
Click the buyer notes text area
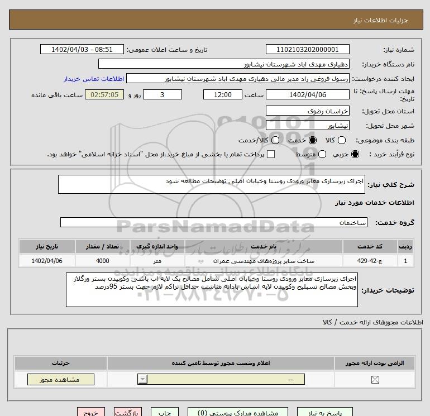(212, 290)
